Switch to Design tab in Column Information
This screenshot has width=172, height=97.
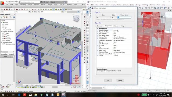click(123, 26)
